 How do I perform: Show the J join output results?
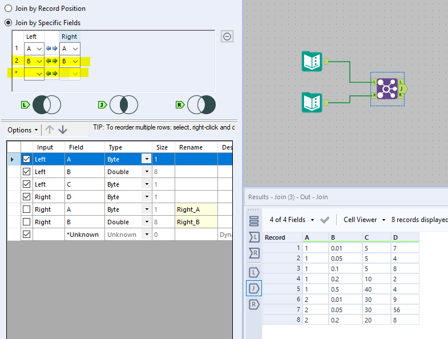pyautogui.click(x=253, y=288)
